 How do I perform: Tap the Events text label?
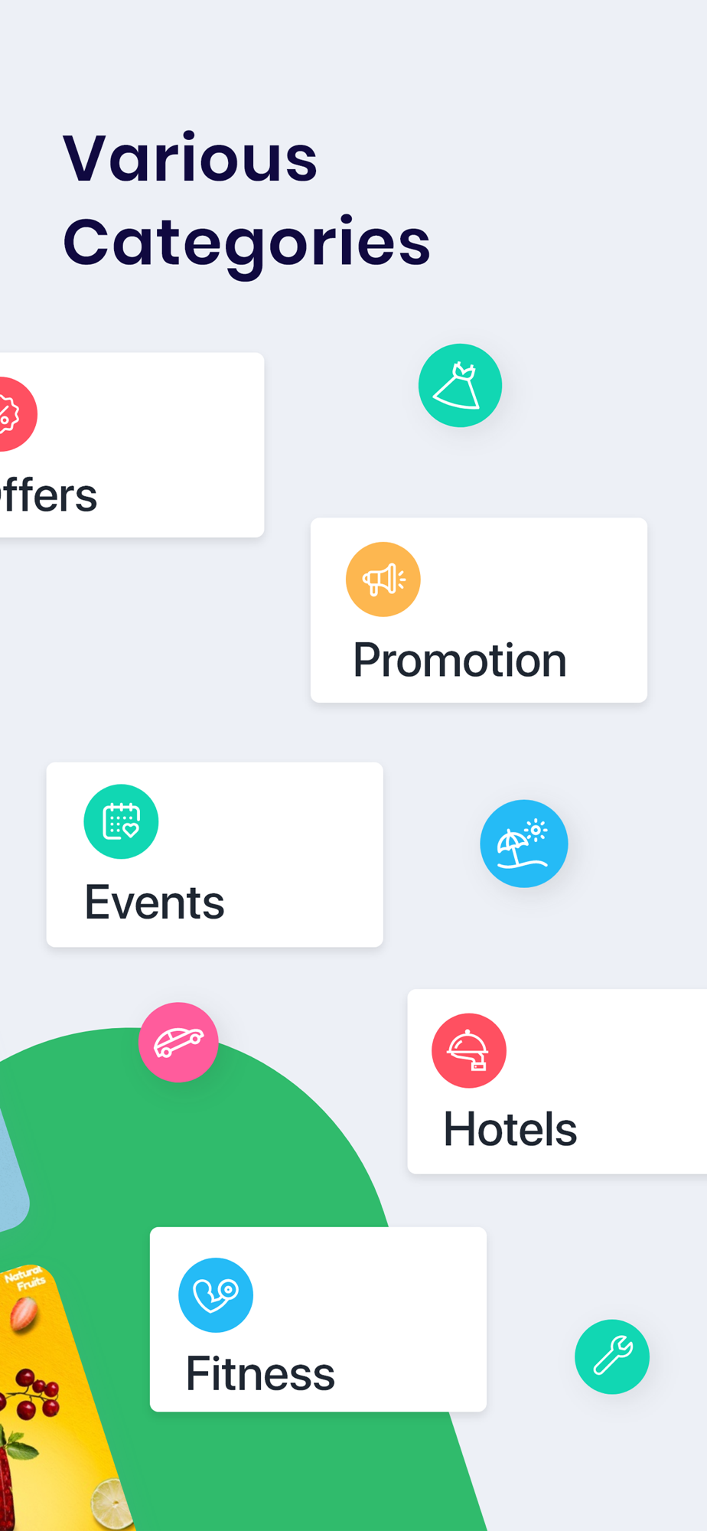[155, 903]
